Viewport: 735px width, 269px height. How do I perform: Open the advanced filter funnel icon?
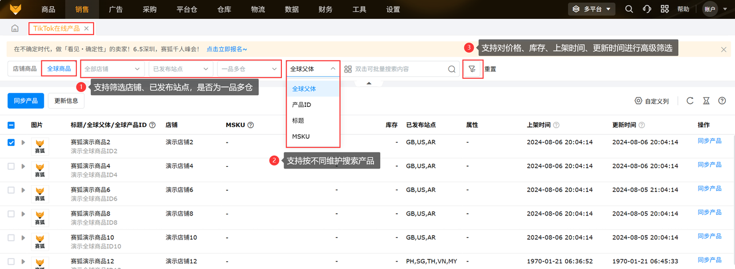point(473,69)
